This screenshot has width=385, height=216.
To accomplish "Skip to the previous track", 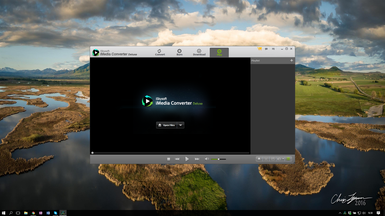I will [177, 159].
